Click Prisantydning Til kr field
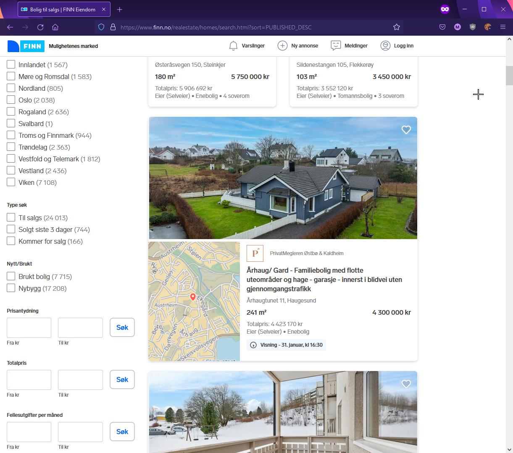 point(80,328)
